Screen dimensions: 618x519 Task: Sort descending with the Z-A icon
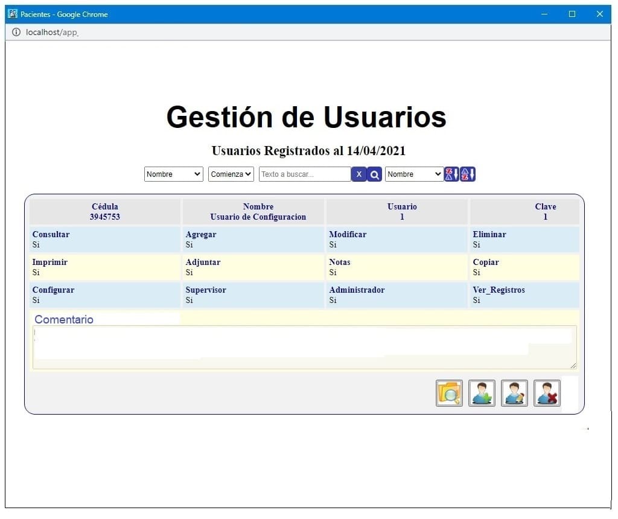(x=451, y=174)
